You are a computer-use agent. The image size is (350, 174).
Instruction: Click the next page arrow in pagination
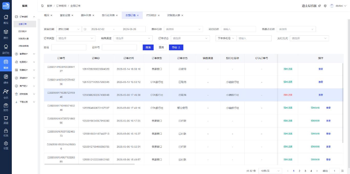317,171
